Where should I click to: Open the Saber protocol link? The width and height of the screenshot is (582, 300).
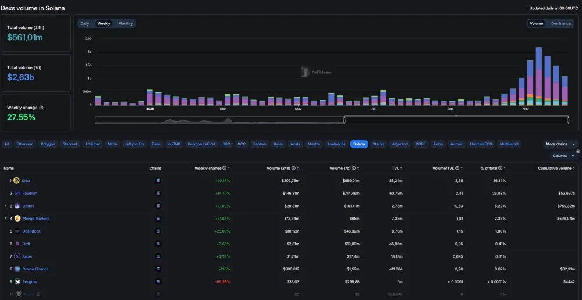(x=27, y=256)
